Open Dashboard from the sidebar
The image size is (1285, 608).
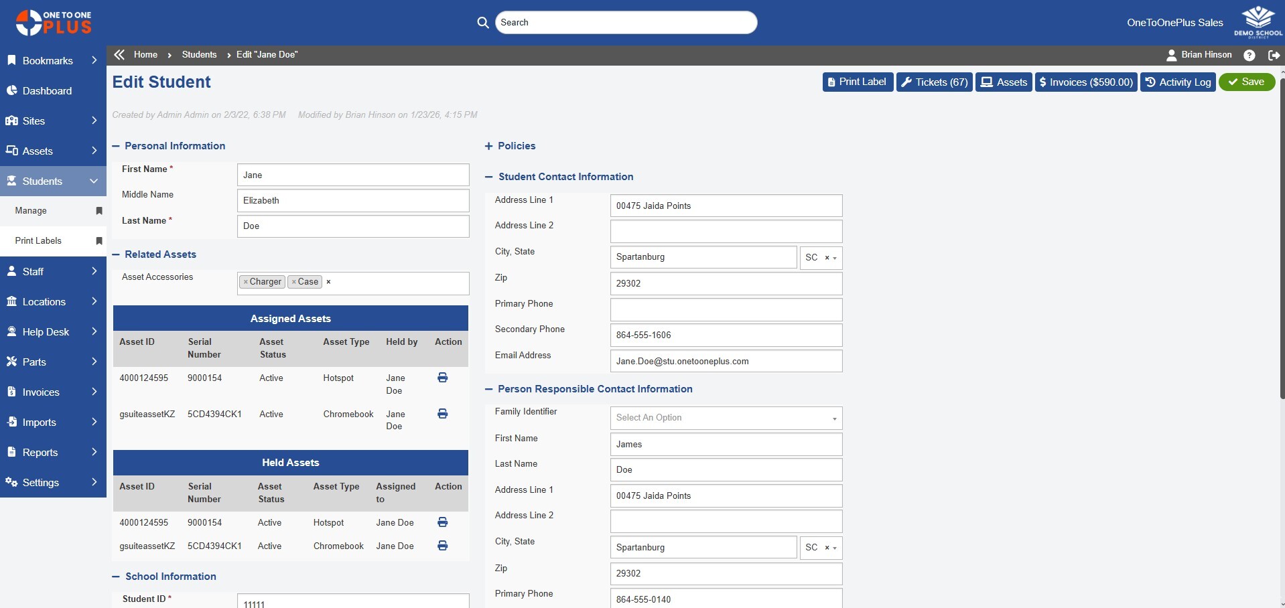47,91
